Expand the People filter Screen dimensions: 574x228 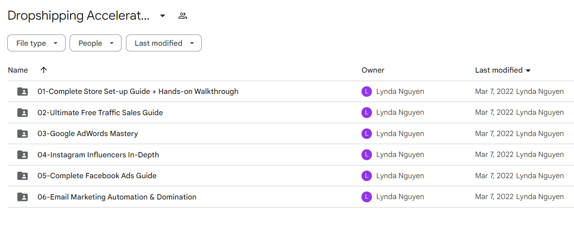point(95,43)
